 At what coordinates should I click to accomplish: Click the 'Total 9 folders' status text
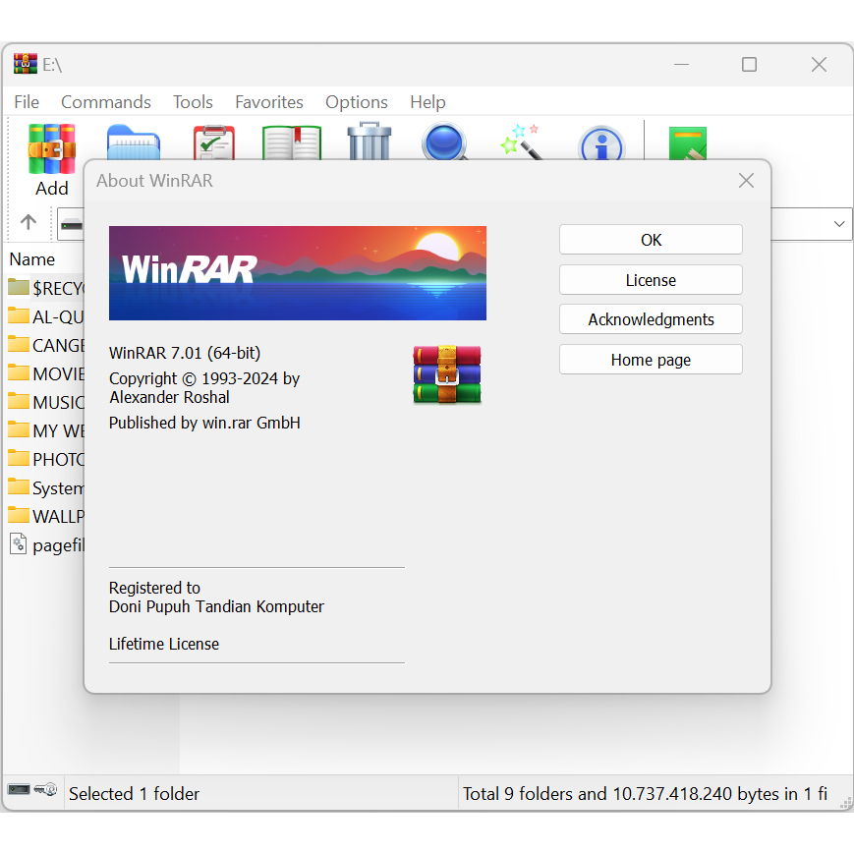coord(645,793)
